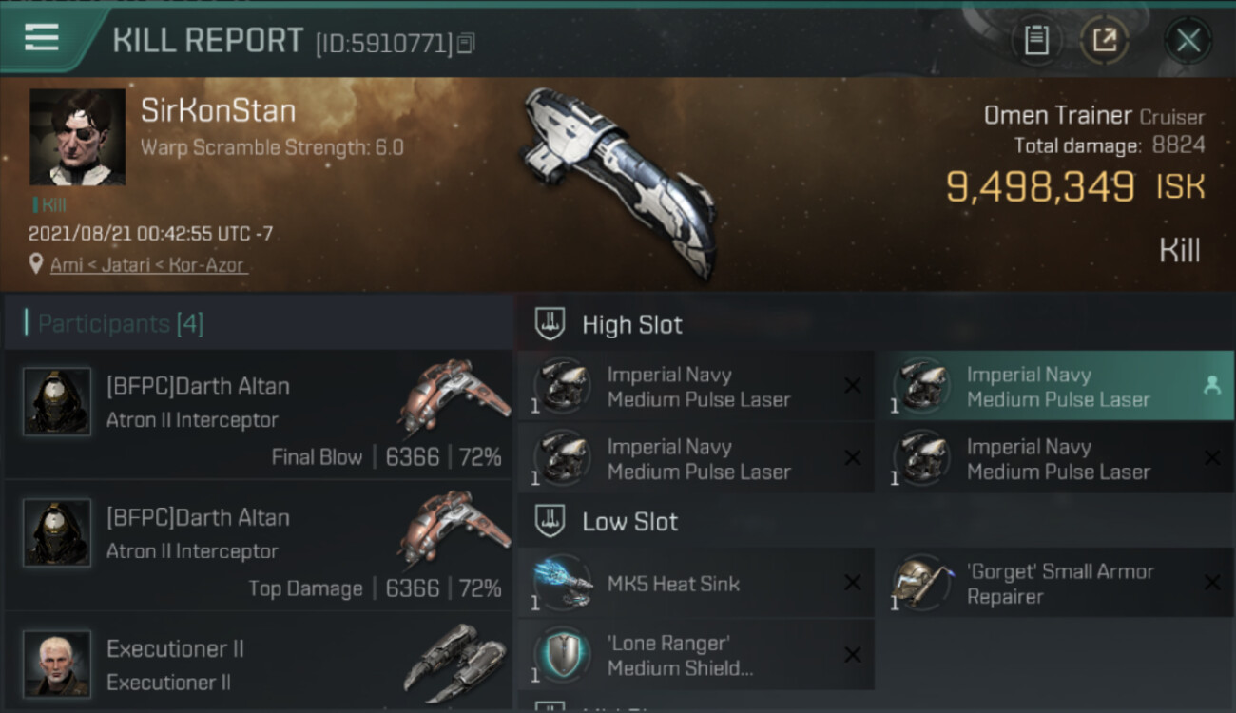Close the kill report window

tap(1188, 40)
